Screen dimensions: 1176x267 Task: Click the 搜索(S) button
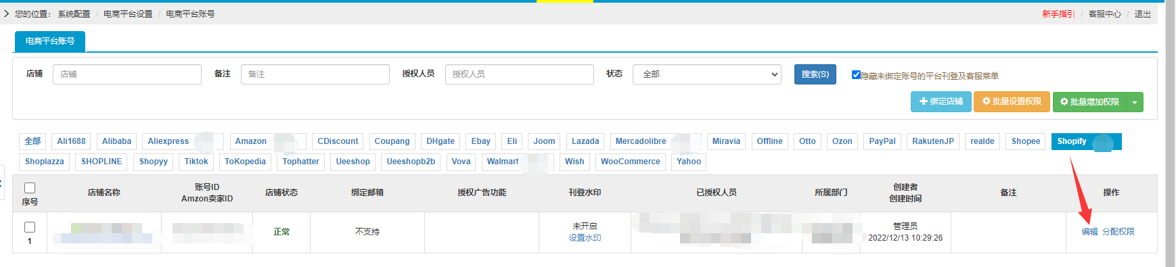tap(815, 74)
